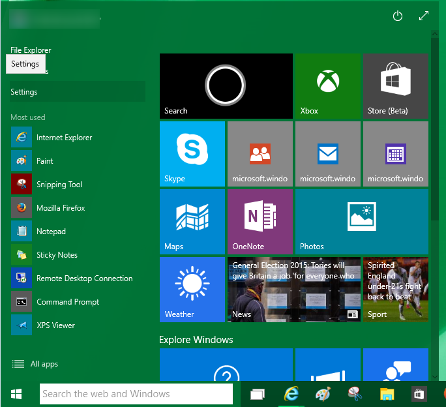Open the Weather tile
This screenshot has height=407, width=446.
(x=192, y=290)
